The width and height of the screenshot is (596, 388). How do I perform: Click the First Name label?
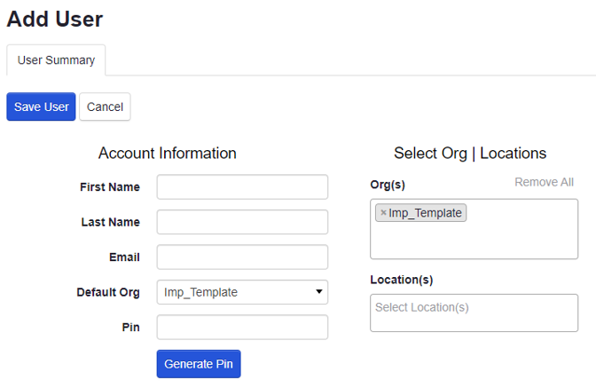click(x=109, y=187)
